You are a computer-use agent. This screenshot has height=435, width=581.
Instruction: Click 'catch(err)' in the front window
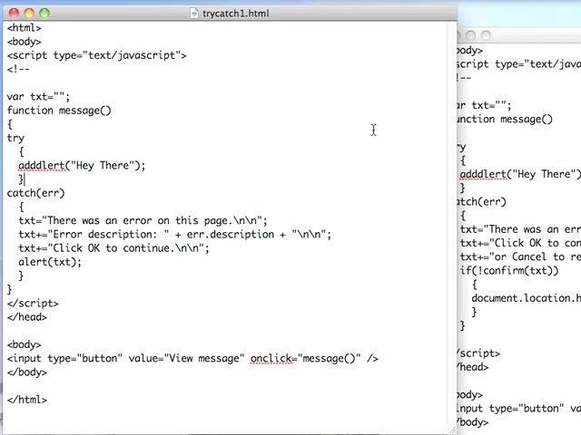pos(36,193)
